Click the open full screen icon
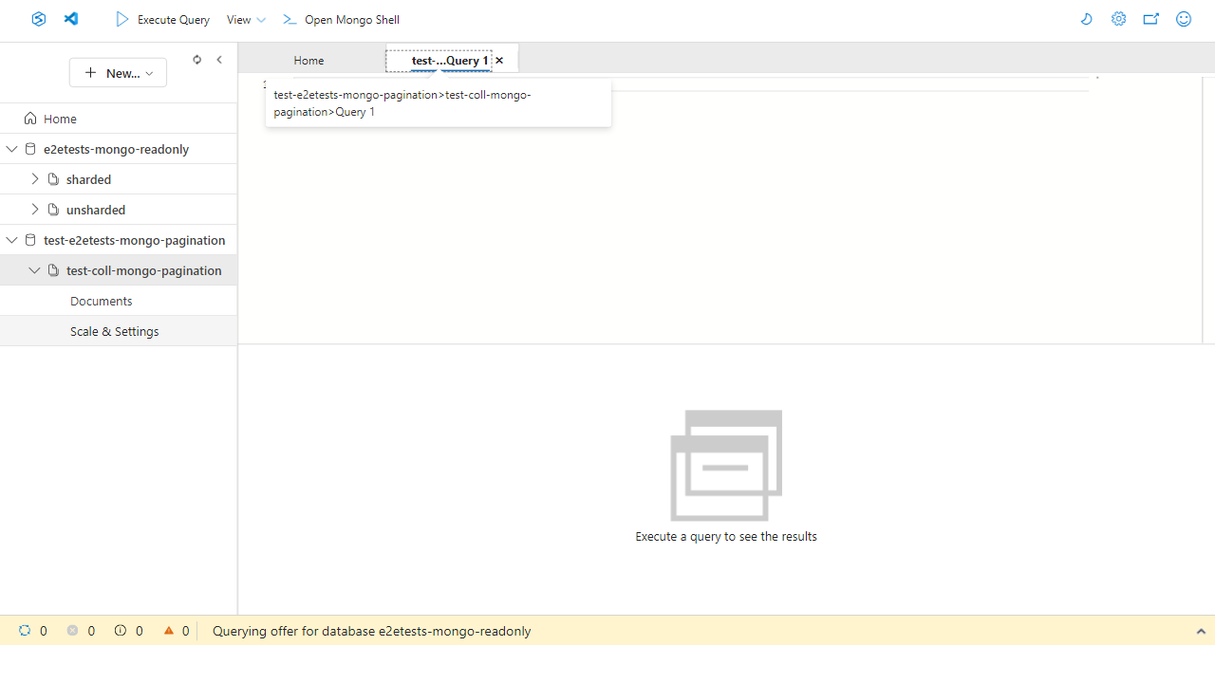1215x683 pixels. pos(1151,19)
